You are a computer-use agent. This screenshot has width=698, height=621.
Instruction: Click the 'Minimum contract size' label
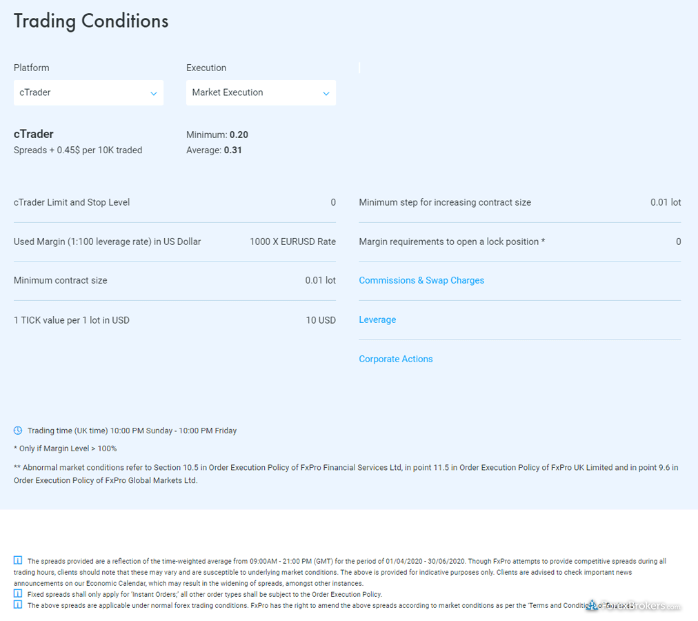[x=61, y=280]
